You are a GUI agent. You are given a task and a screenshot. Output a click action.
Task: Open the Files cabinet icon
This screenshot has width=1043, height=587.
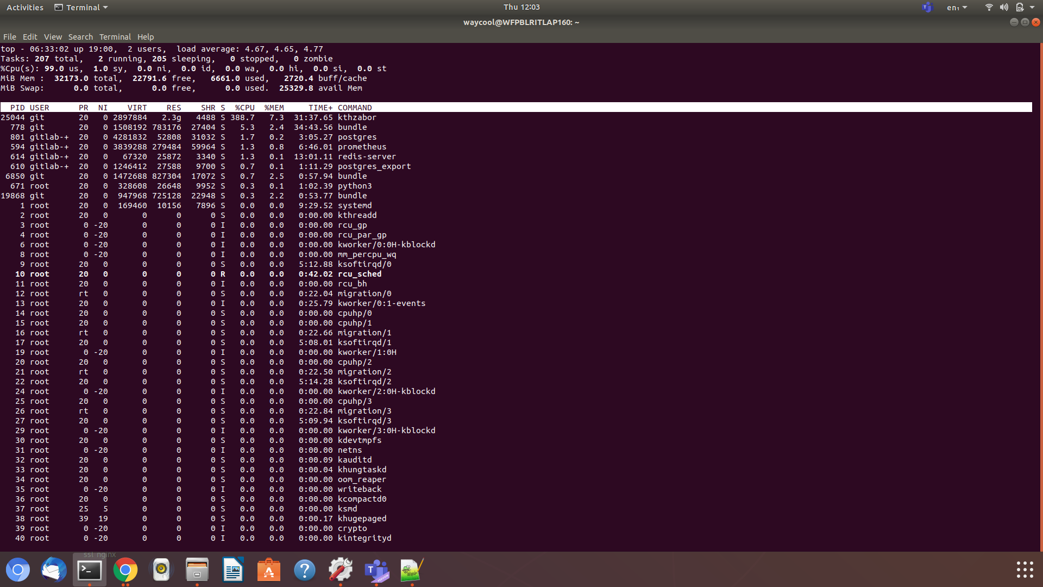tap(197, 570)
